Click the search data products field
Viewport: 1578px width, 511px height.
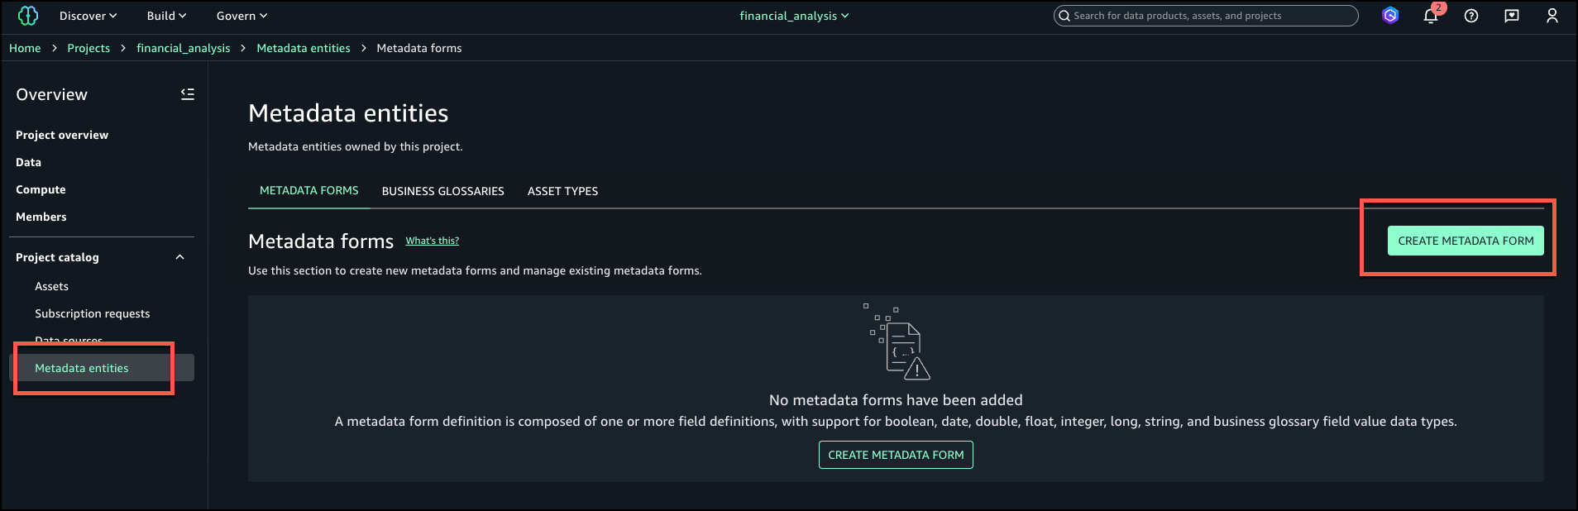1206,16
